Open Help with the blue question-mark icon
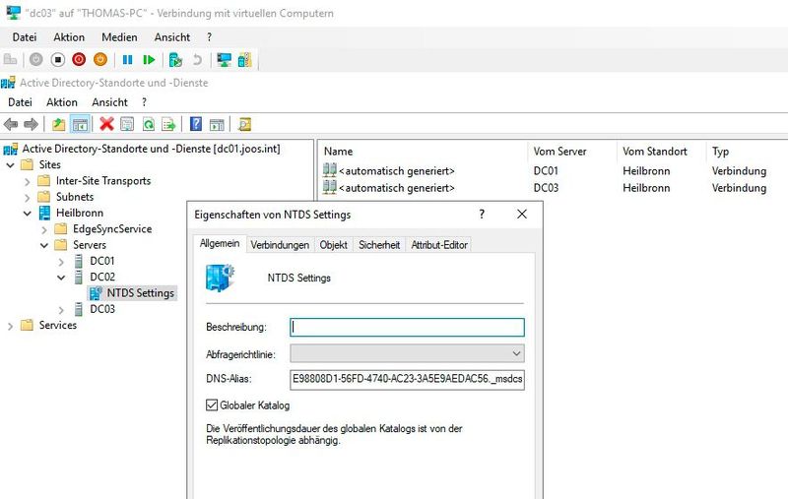 195,124
